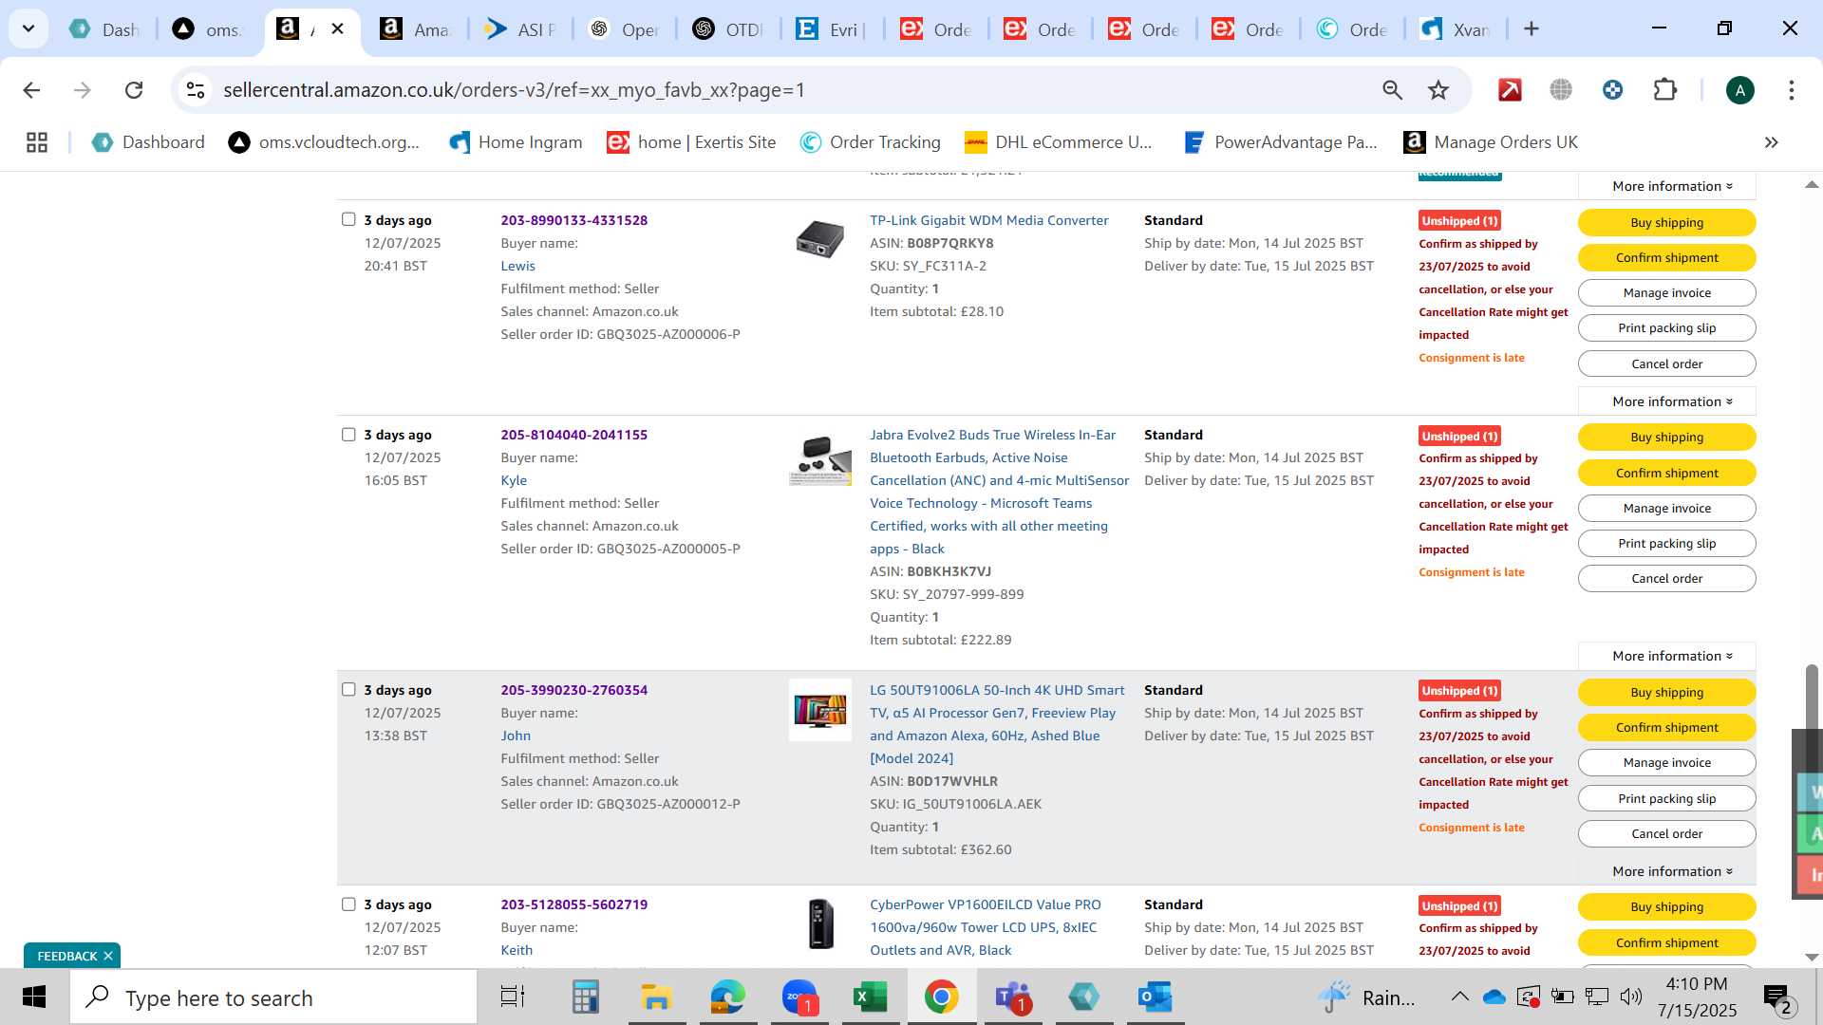1823x1025 pixels.
Task: Open Chrome three-dot menu
Action: [1792, 90]
